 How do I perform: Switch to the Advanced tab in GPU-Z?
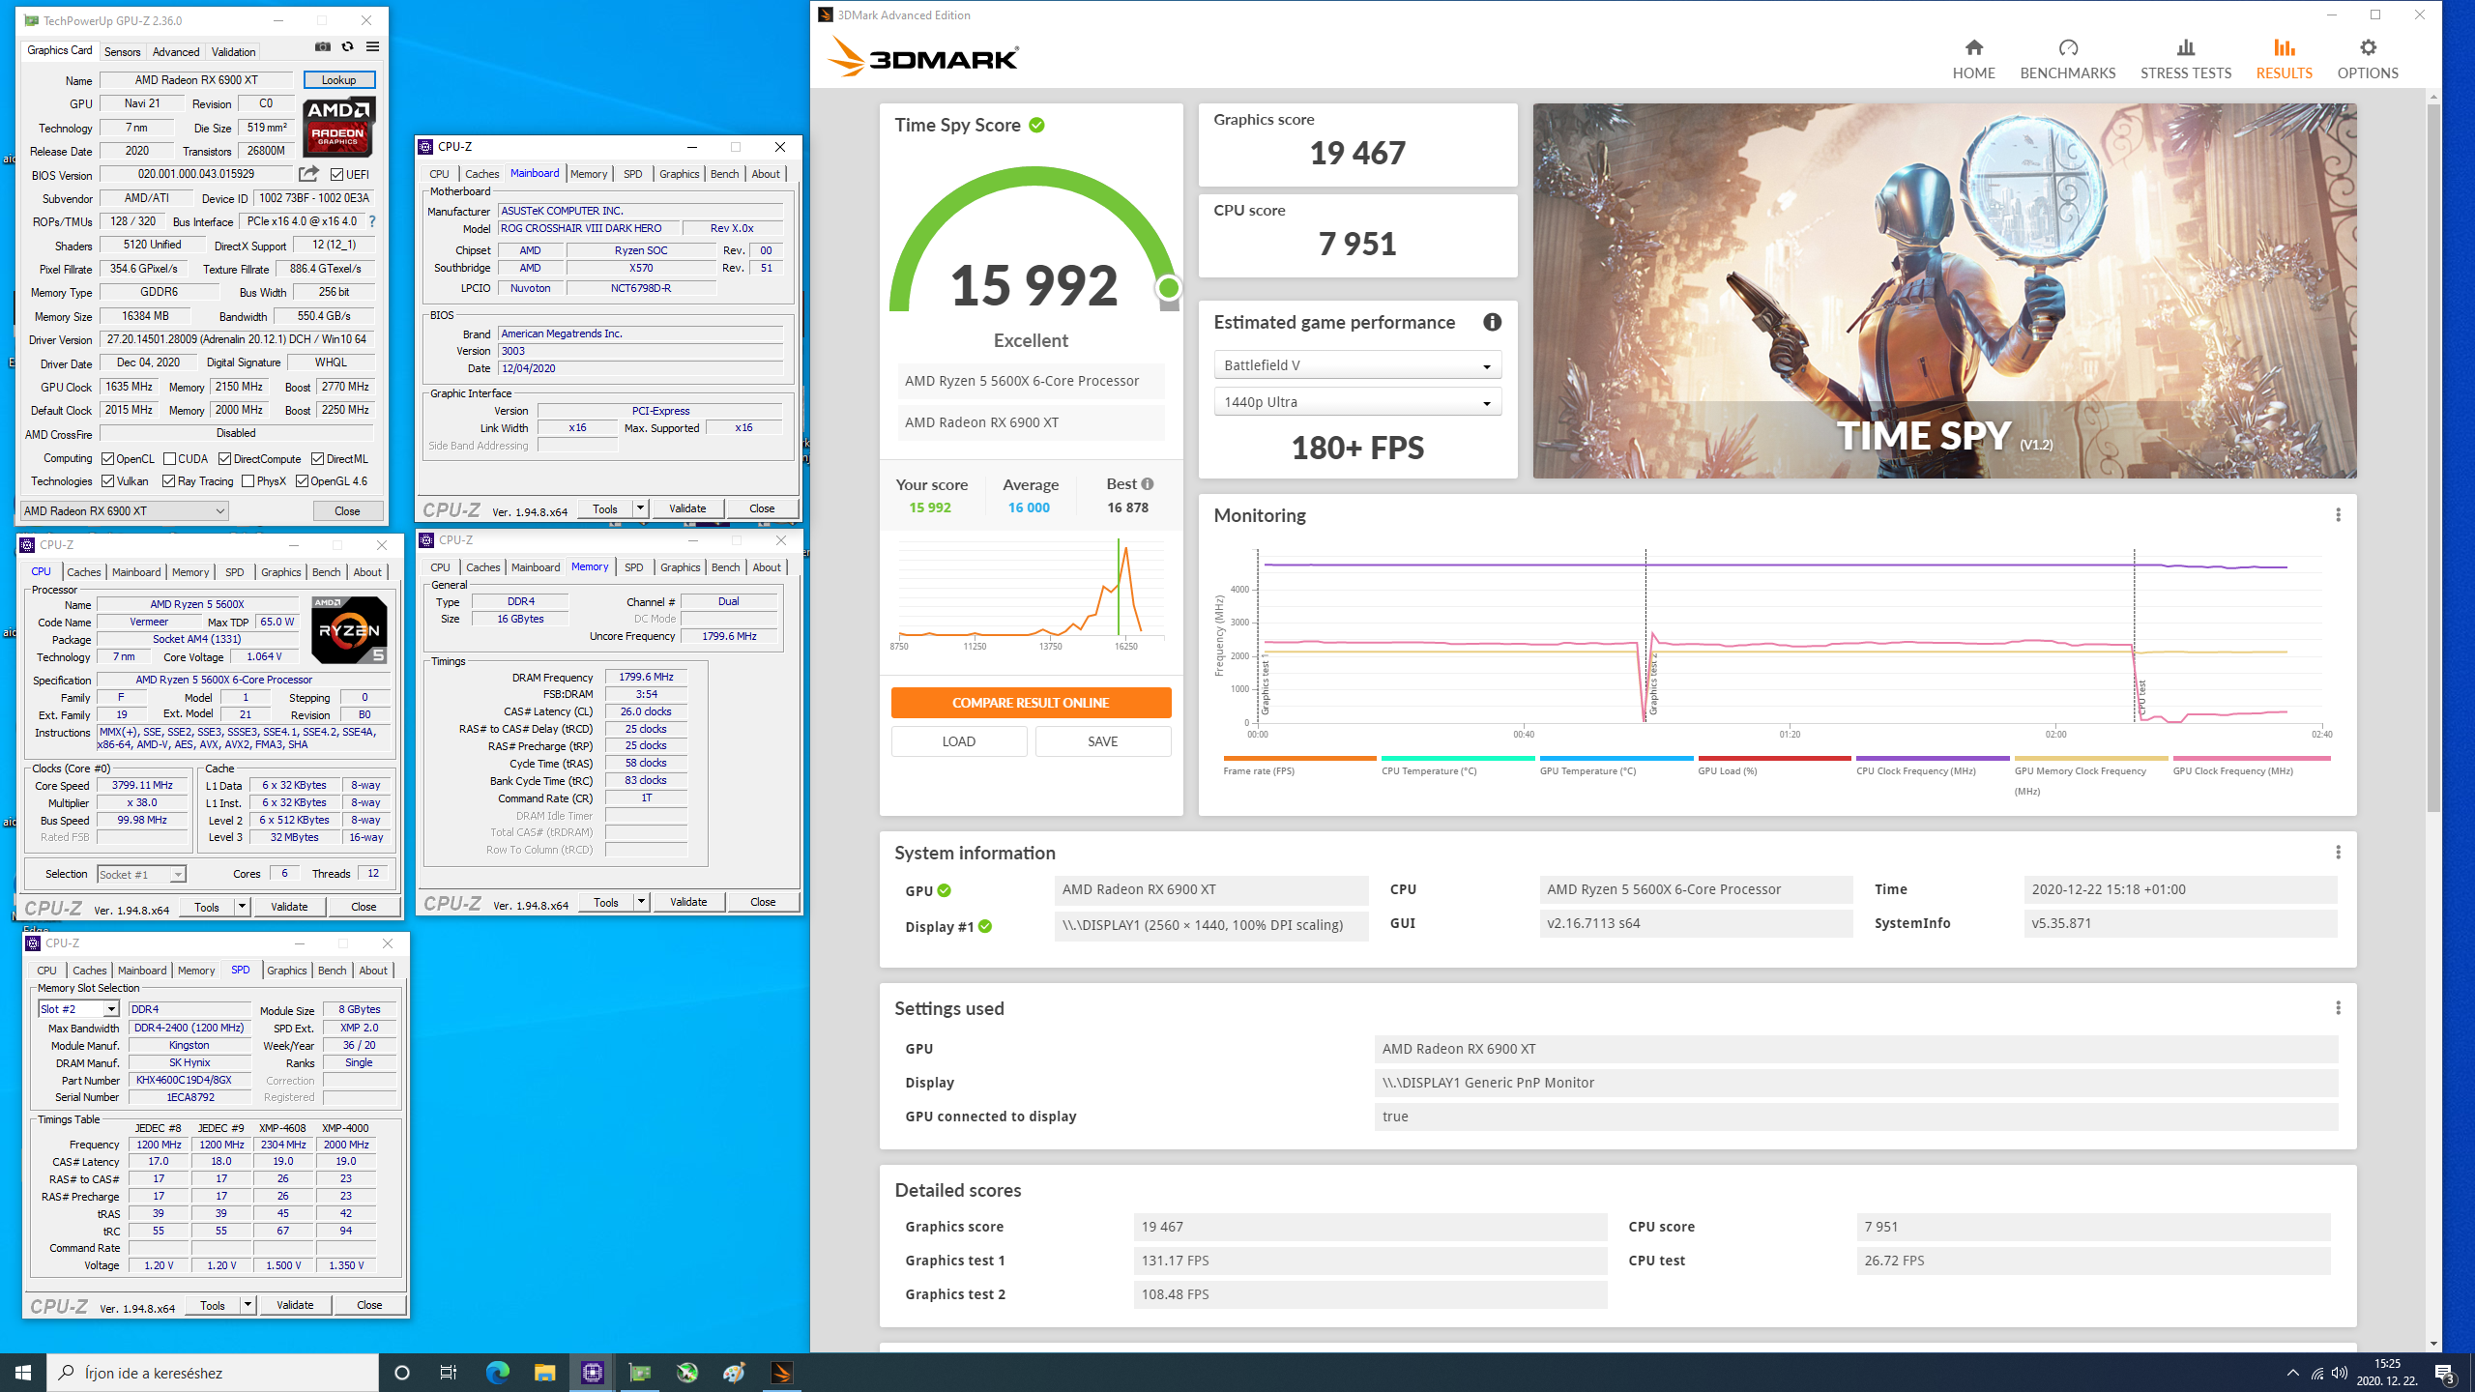176,52
